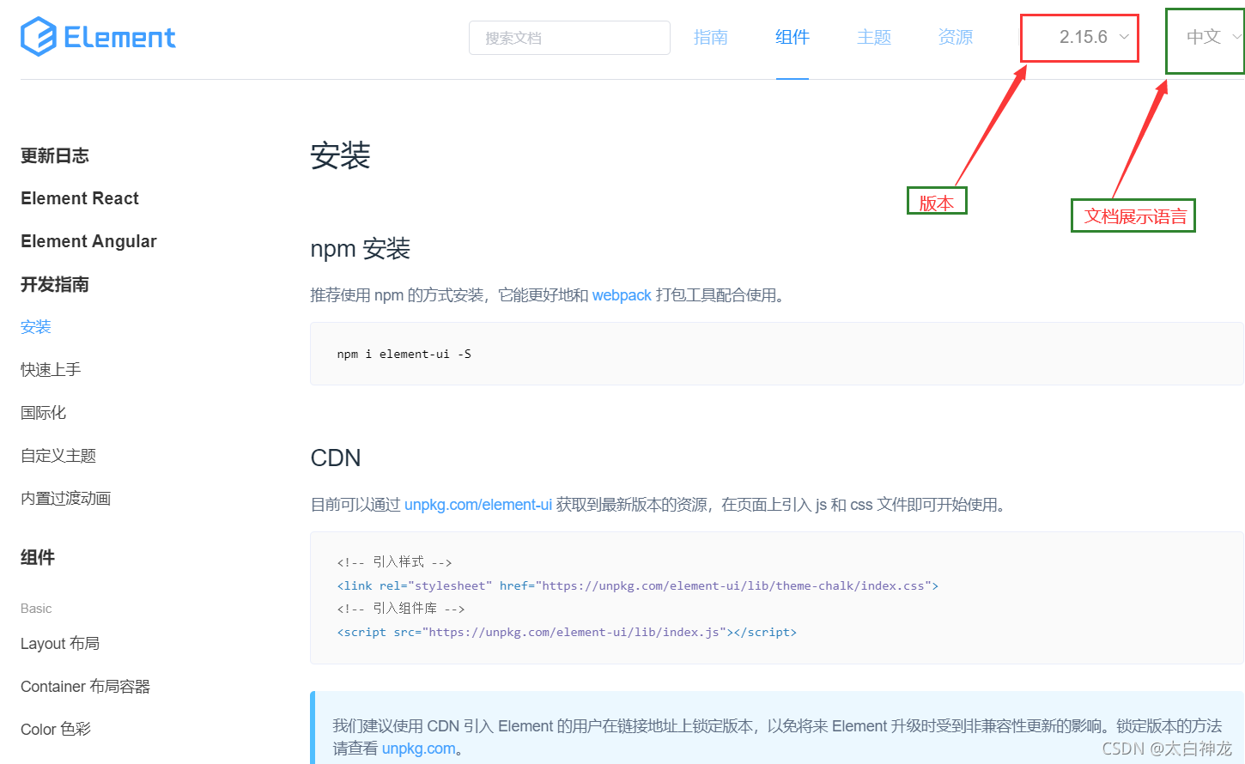This screenshot has width=1245, height=764.
Task: Select 快速上手 in the sidebar
Action: (51, 370)
